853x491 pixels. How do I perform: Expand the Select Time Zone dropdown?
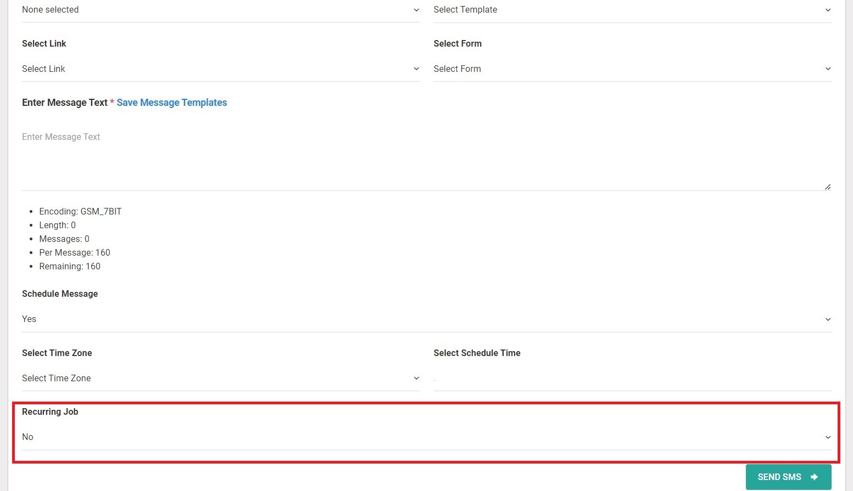(221, 378)
